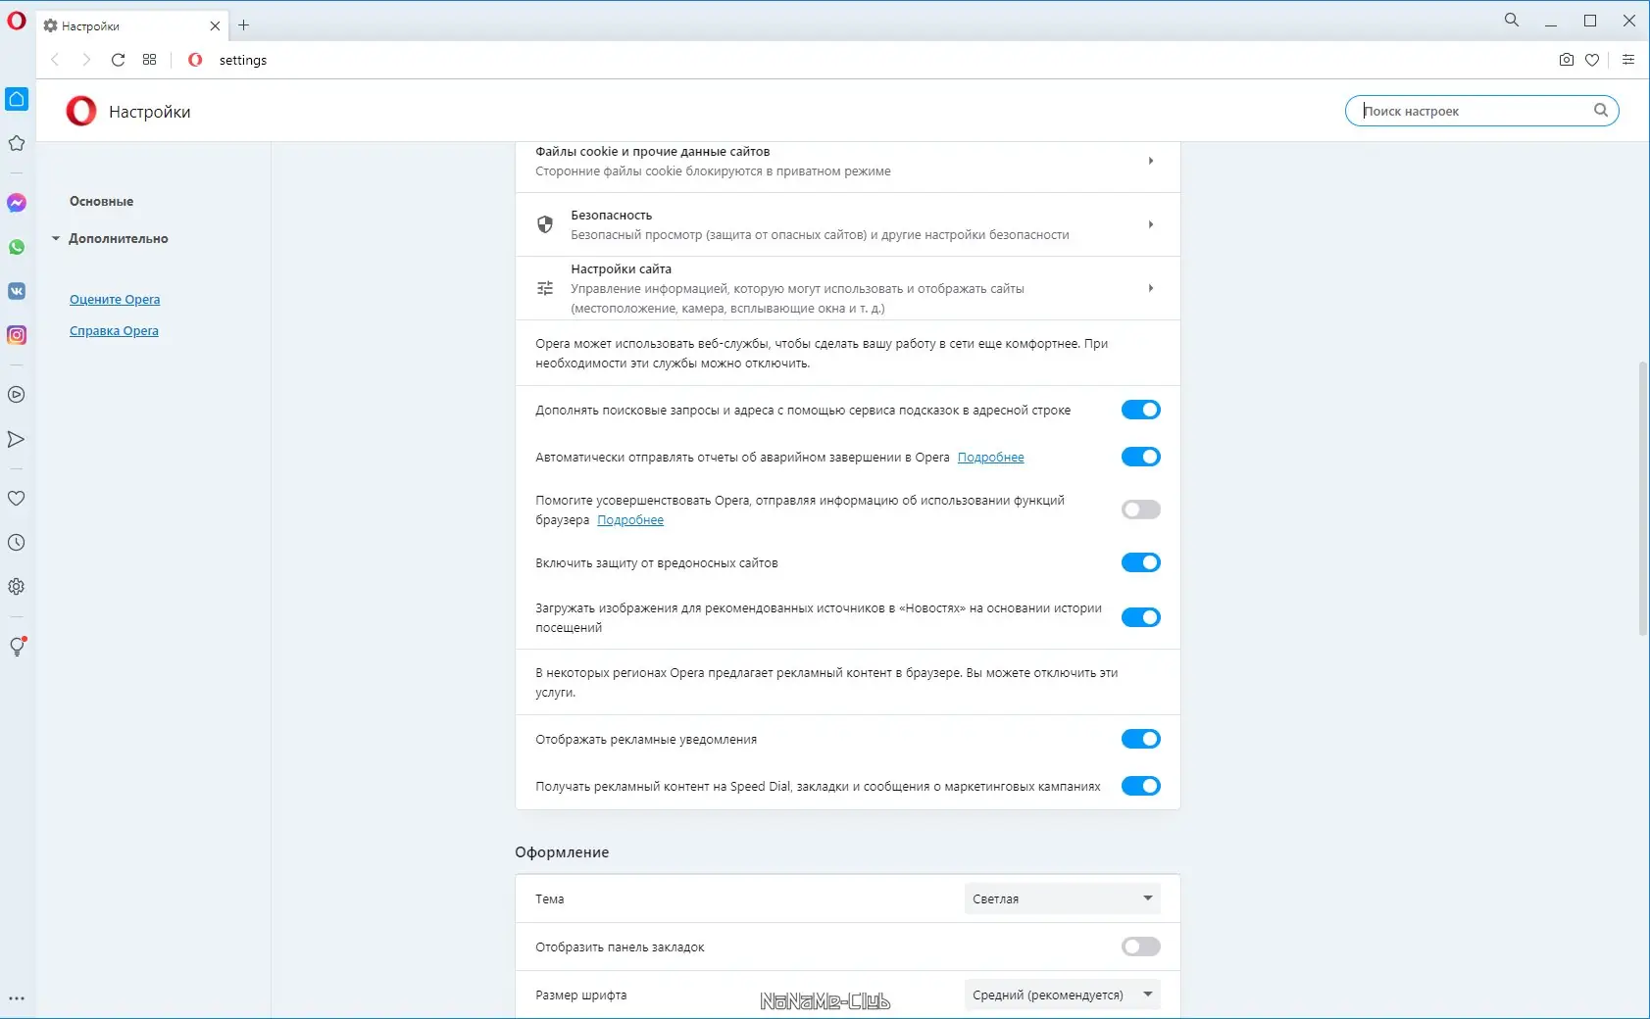Open Подробнее link about feature usage
The image size is (1650, 1019).
point(630,520)
